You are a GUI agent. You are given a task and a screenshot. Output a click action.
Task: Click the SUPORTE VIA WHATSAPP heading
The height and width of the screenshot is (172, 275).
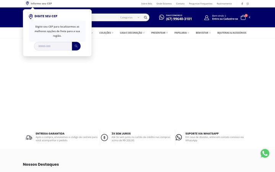202,133
